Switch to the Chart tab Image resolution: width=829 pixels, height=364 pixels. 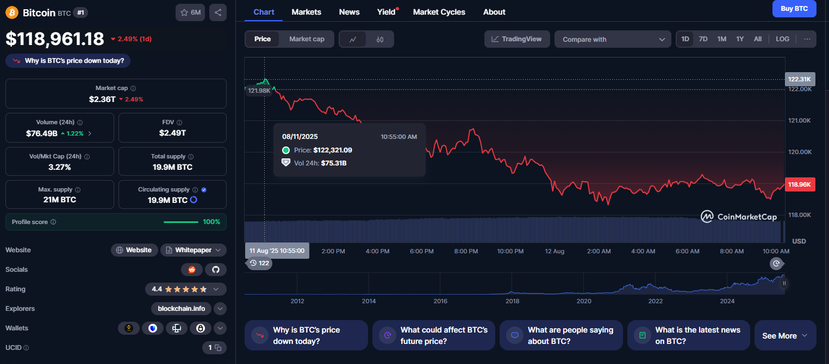coord(264,12)
